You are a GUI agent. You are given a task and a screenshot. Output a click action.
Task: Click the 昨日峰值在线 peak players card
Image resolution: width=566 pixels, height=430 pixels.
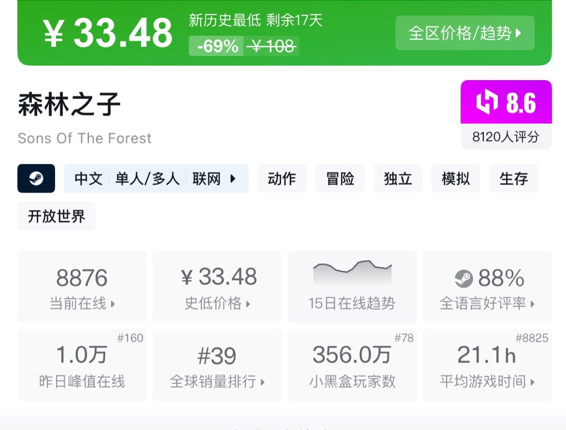coord(82,365)
